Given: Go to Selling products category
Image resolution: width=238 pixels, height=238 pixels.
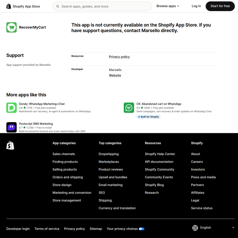Looking at the screenshot, I should pos(65,169).
